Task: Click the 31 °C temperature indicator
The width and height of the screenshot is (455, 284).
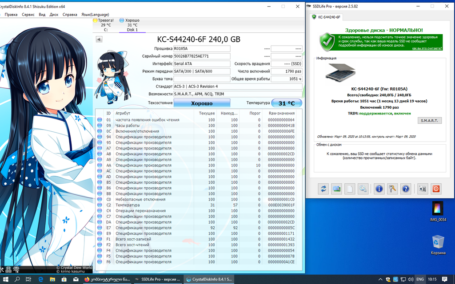Action: (287, 103)
